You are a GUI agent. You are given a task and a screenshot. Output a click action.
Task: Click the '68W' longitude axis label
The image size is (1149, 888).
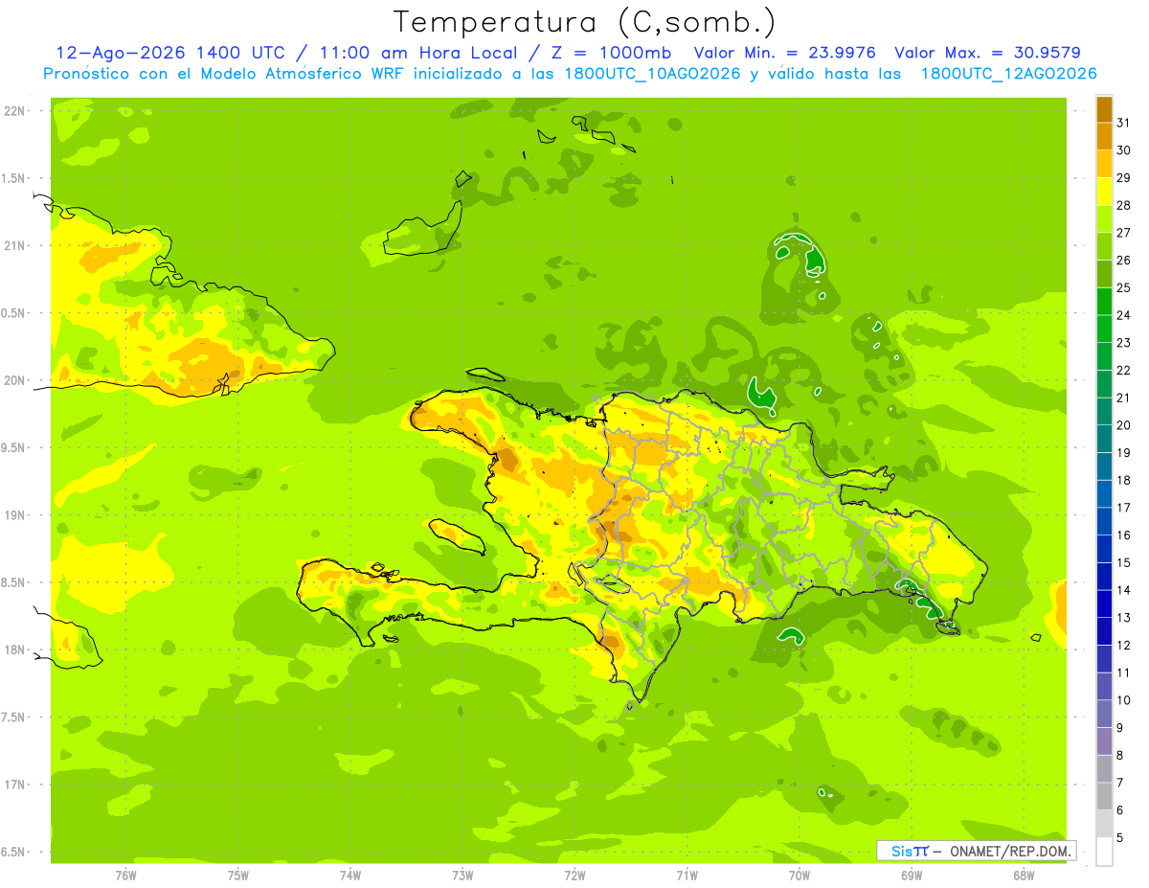1024,876
